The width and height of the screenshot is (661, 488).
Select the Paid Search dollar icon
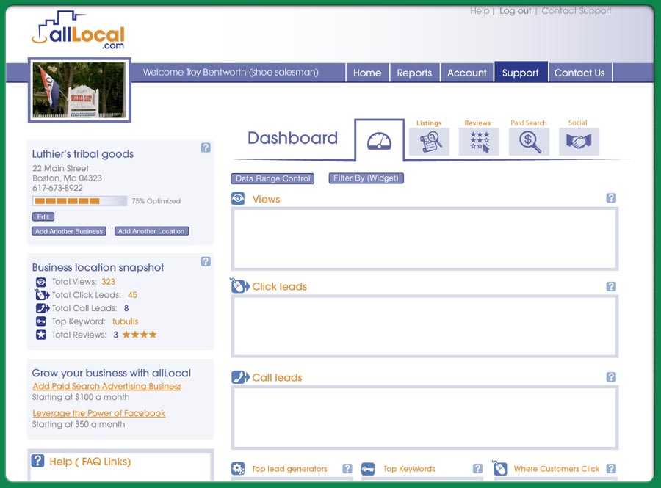coord(529,141)
